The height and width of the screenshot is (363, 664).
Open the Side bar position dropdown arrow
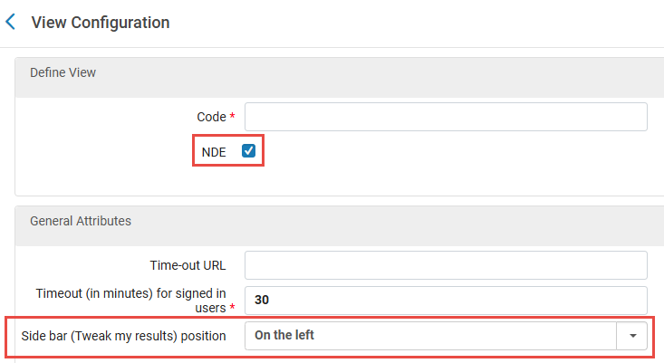631,336
